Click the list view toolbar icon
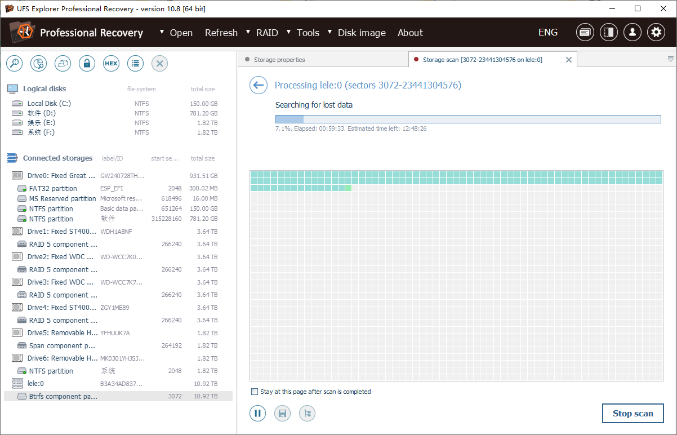This screenshot has height=435, width=677. click(135, 64)
